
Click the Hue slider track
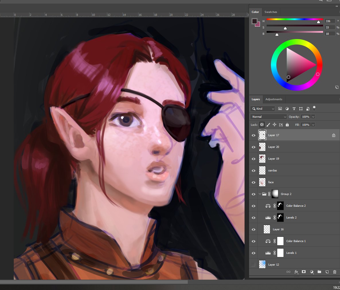coord(295,19)
